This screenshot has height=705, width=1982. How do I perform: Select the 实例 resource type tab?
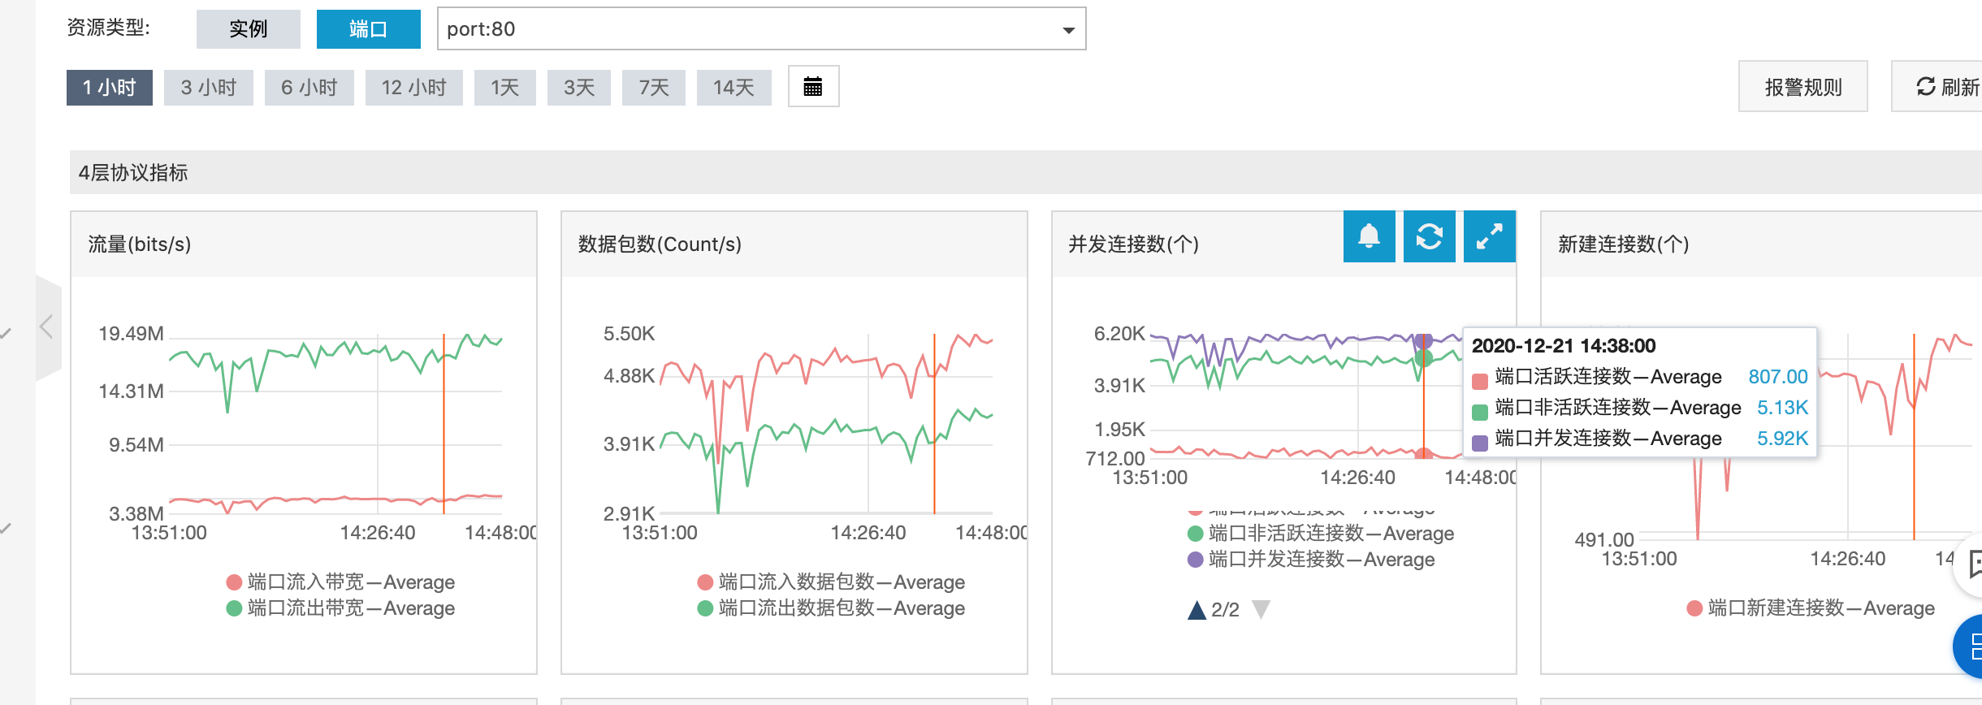(248, 29)
